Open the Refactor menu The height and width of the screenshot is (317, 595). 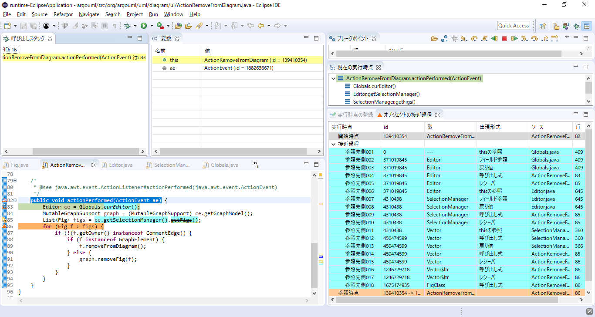(63, 14)
